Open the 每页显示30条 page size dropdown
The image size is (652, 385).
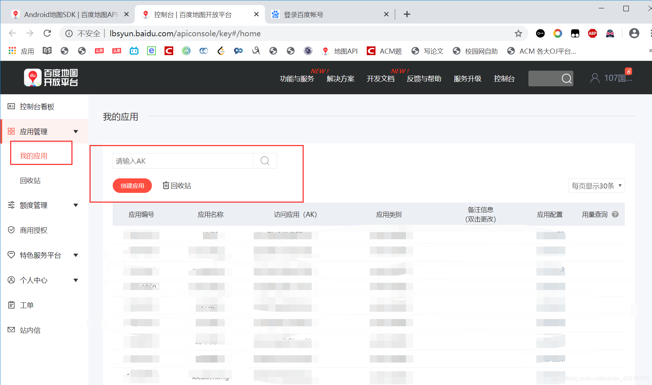point(596,185)
